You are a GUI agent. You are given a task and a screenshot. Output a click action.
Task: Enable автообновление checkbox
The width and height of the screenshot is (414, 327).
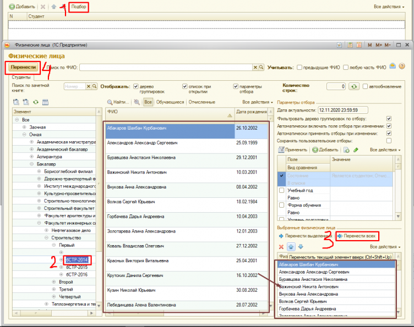(365, 86)
